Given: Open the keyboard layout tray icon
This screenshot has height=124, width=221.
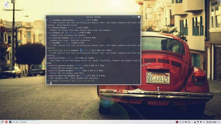Looking at the screenshot, I should click(x=183, y=122).
